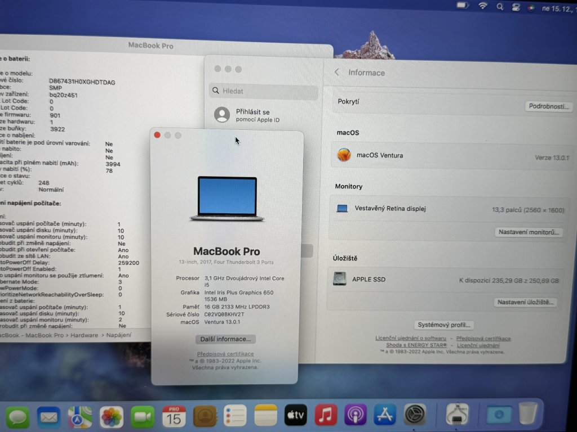The image size is (577, 432).
Task: Select Napájení in System Information path bar
Action: tap(119, 335)
